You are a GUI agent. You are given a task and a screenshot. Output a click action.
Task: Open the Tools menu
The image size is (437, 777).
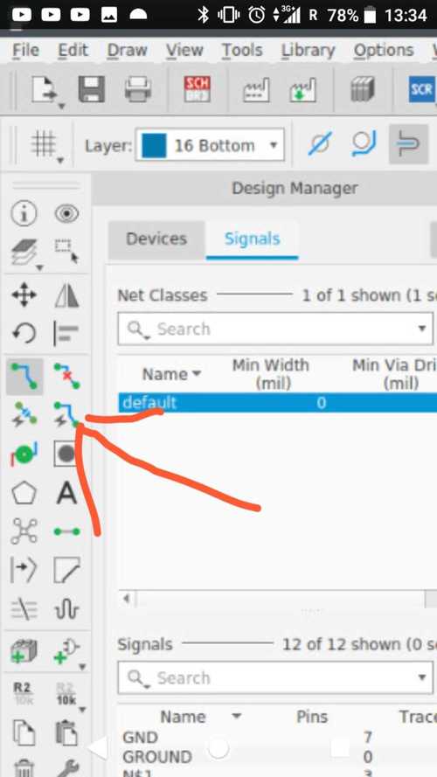(x=242, y=50)
